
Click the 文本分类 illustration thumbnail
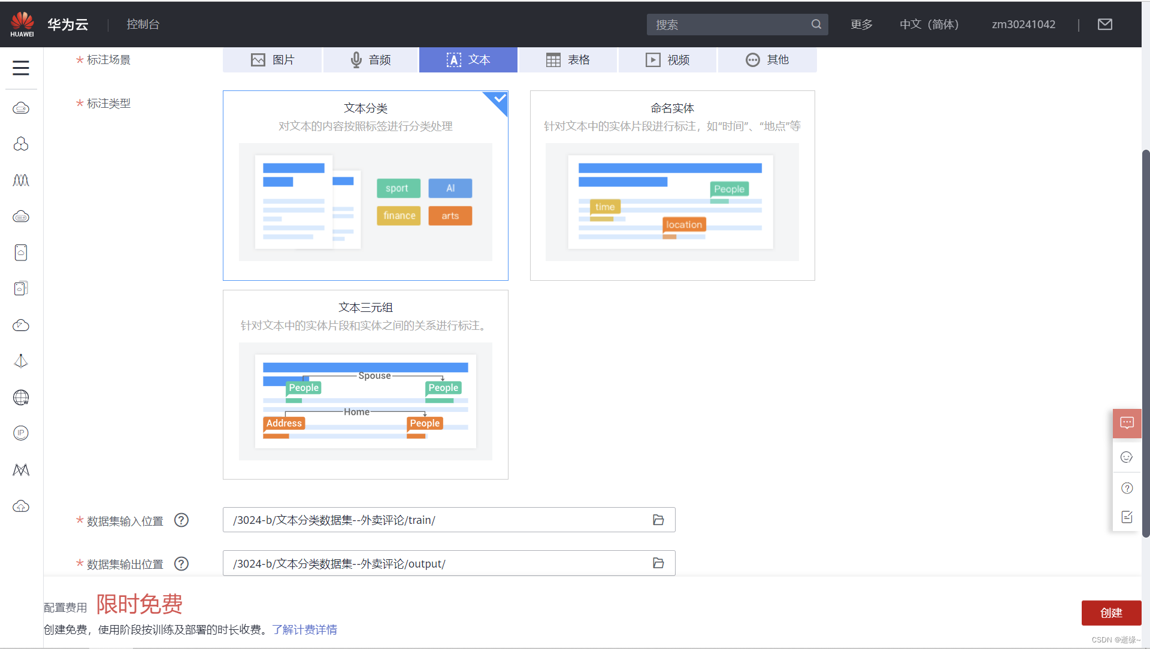coord(365,202)
